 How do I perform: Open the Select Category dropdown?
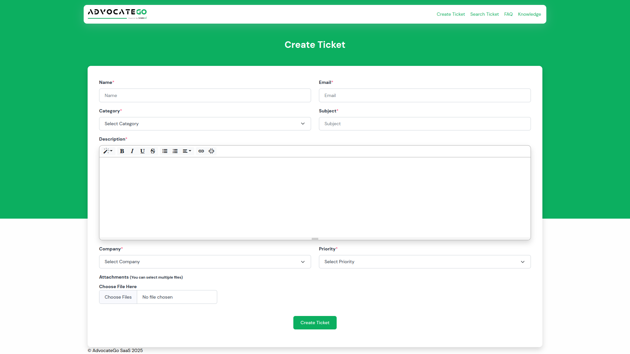[205, 124]
